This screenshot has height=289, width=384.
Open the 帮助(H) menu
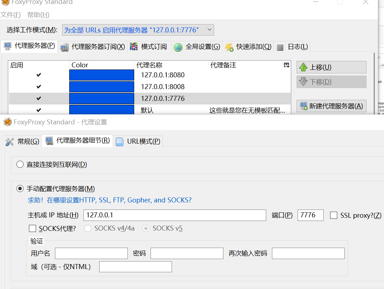(38, 15)
